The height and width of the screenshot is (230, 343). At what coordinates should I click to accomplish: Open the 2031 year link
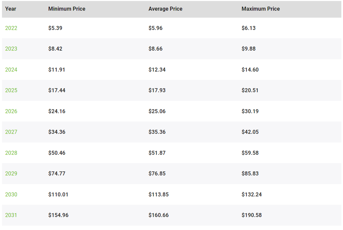(x=11, y=215)
